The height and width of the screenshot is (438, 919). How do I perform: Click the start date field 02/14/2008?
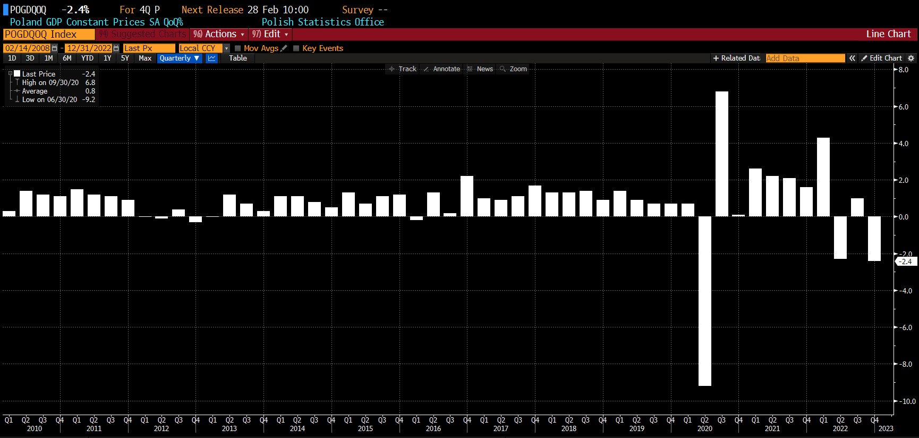pos(27,48)
